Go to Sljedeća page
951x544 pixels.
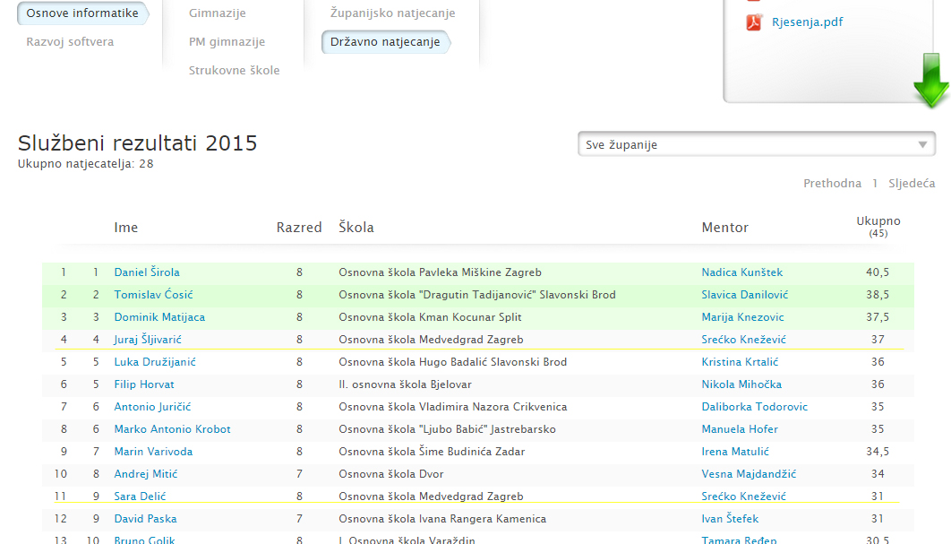pyautogui.click(x=911, y=184)
